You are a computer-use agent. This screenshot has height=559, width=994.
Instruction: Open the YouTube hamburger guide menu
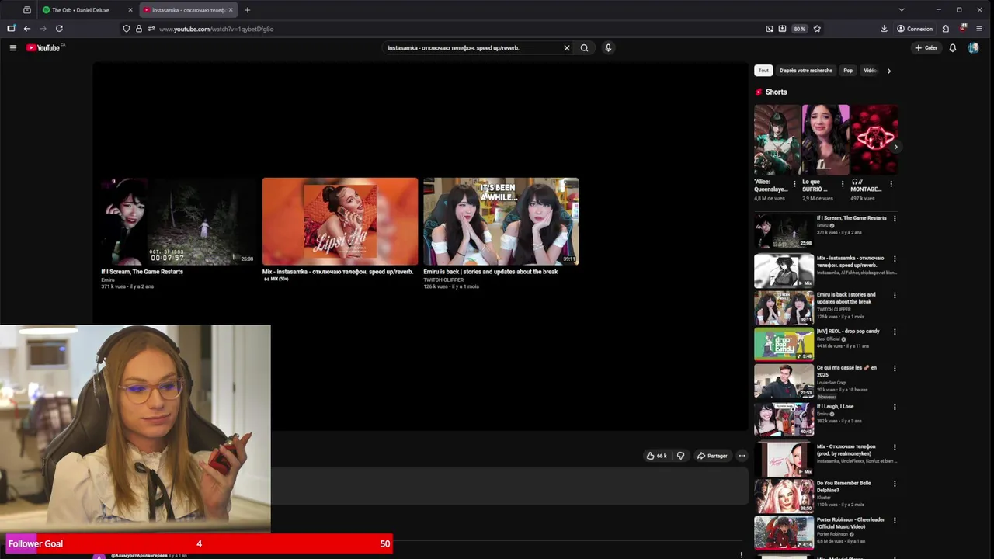coord(12,48)
